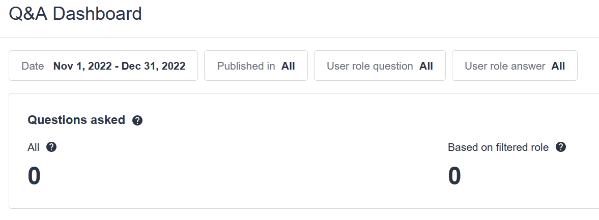599x220 pixels.
Task: Click the Date label in the date filter
Action: pos(33,66)
